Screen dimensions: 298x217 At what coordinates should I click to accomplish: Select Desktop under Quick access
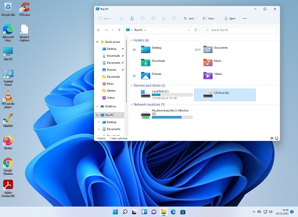[x=112, y=49]
